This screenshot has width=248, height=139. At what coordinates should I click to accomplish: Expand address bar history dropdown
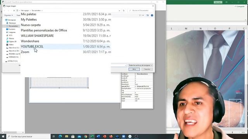[x=119, y=10]
